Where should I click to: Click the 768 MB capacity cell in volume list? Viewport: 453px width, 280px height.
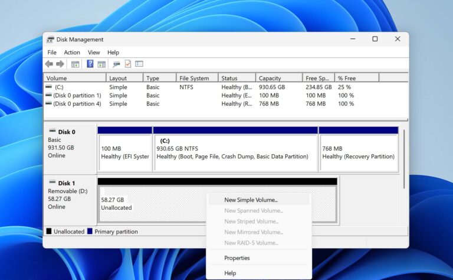[269, 104]
